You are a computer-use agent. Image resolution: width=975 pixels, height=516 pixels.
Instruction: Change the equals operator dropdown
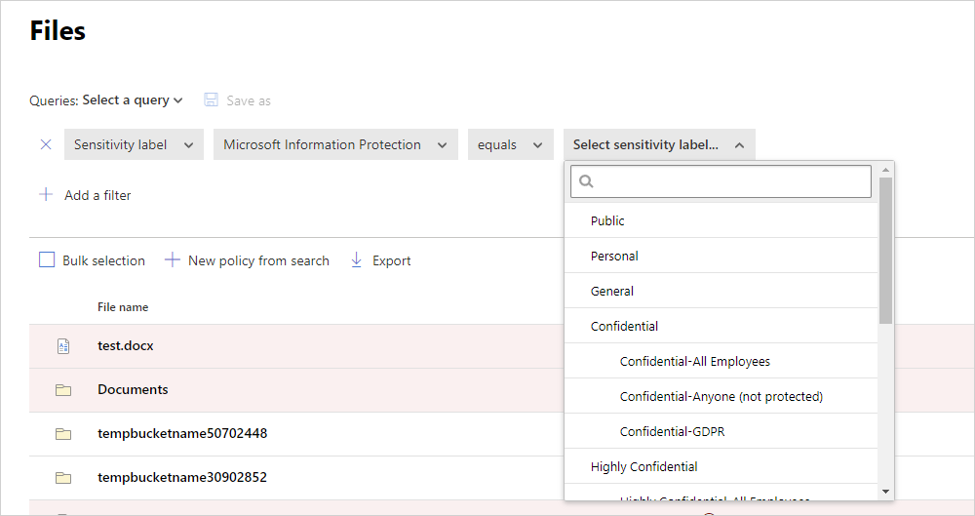click(510, 144)
